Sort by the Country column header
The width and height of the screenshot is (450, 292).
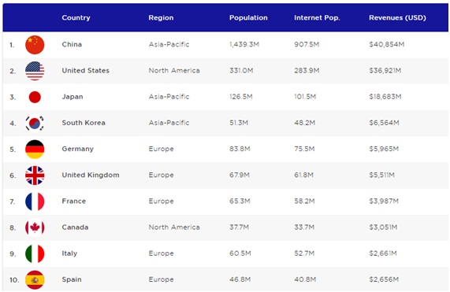coord(76,18)
